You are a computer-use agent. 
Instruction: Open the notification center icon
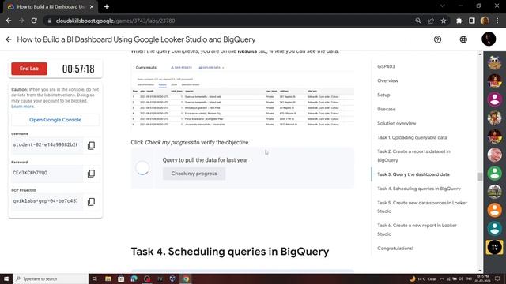497,278
